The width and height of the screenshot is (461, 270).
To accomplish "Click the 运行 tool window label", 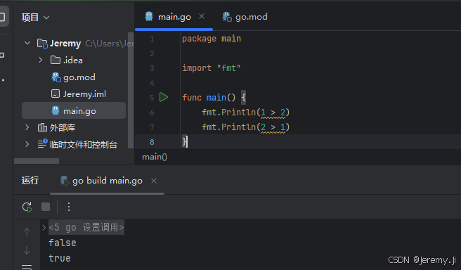I will click(30, 181).
